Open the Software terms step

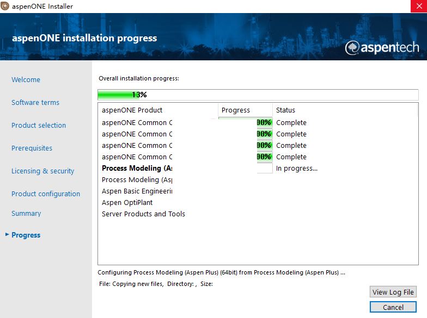35,102
